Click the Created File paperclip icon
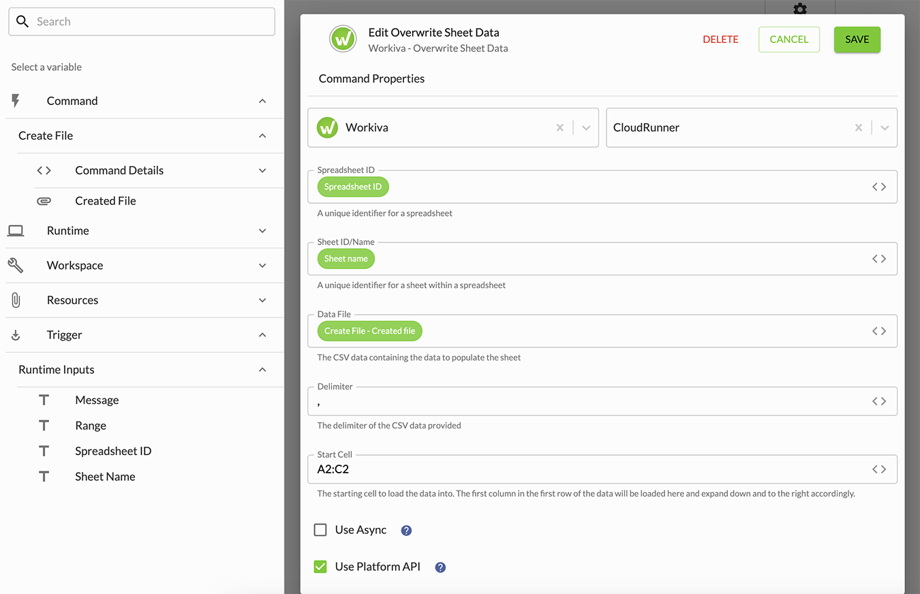The height and width of the screenshot is (594, 920). click(44, 201)
